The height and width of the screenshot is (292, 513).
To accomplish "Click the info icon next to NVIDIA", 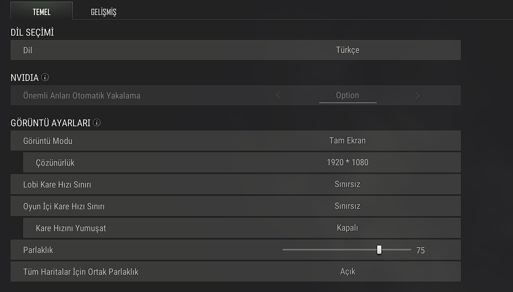I will click(45, 78).
